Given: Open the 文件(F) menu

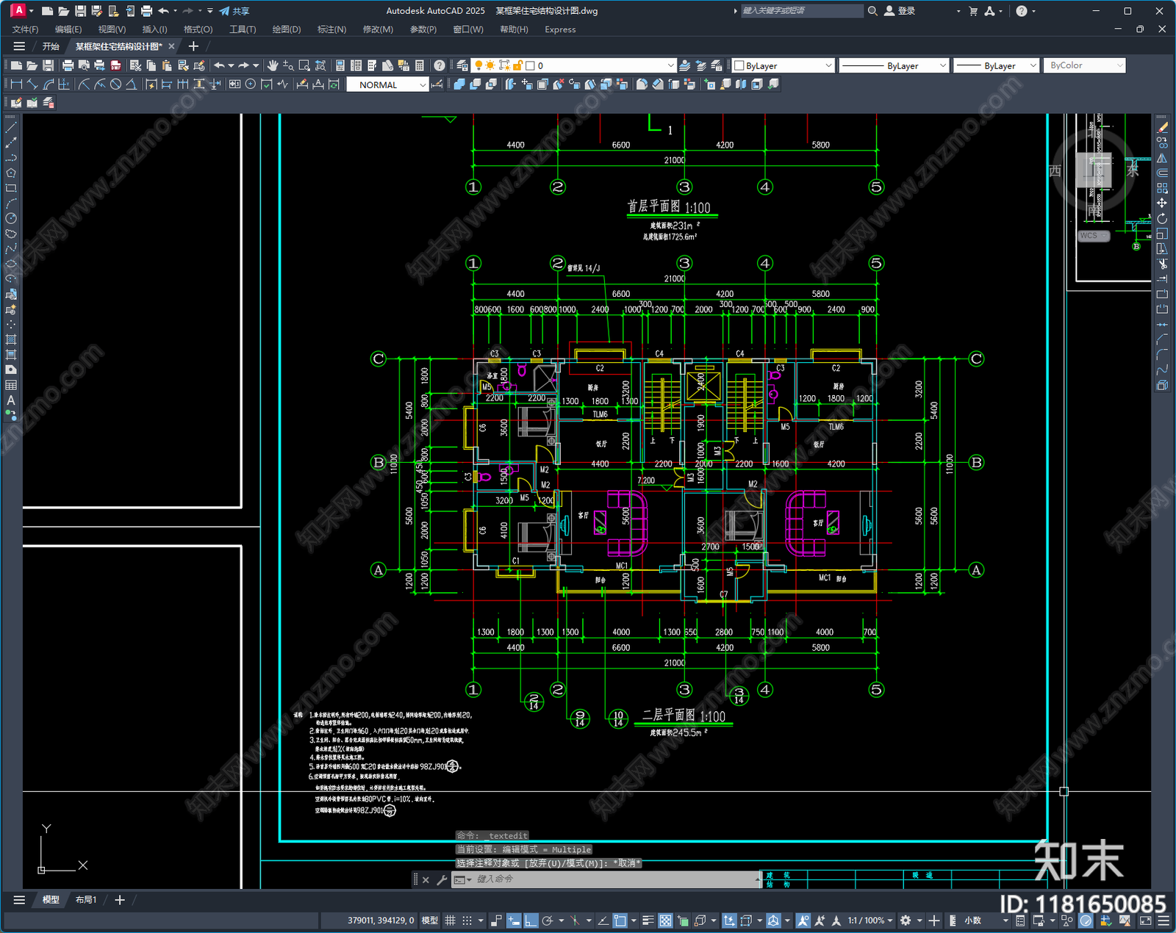Looking at the screenshot, I should pyautogui.click(x=25, y=29).
